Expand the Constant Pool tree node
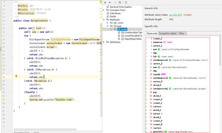 pyautogui.click(x=104, y=10)
